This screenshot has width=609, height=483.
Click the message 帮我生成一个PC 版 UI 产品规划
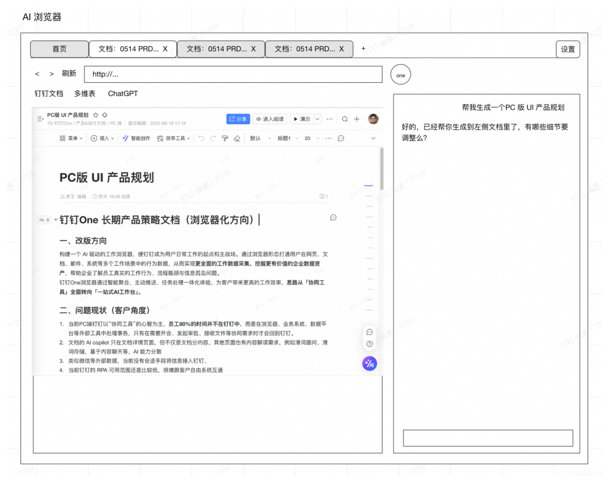coord(513,108)
